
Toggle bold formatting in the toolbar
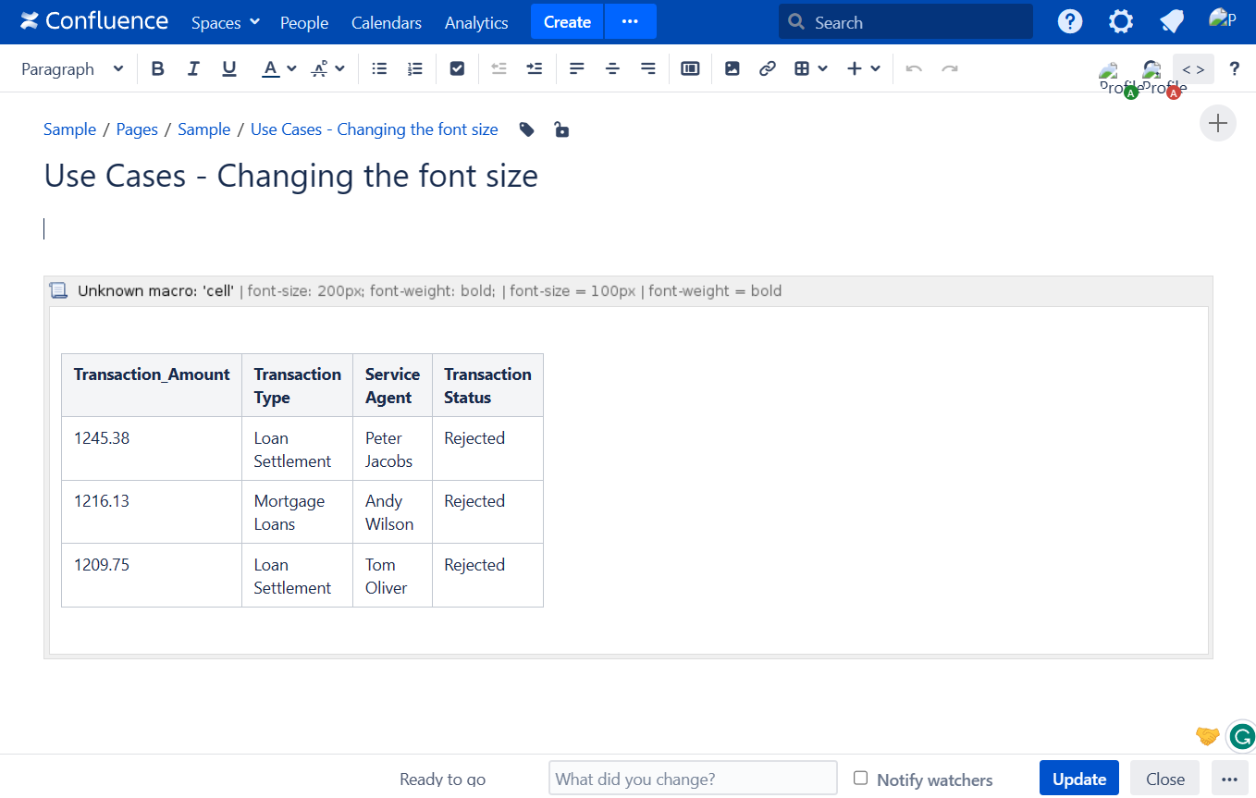point(157,68)
